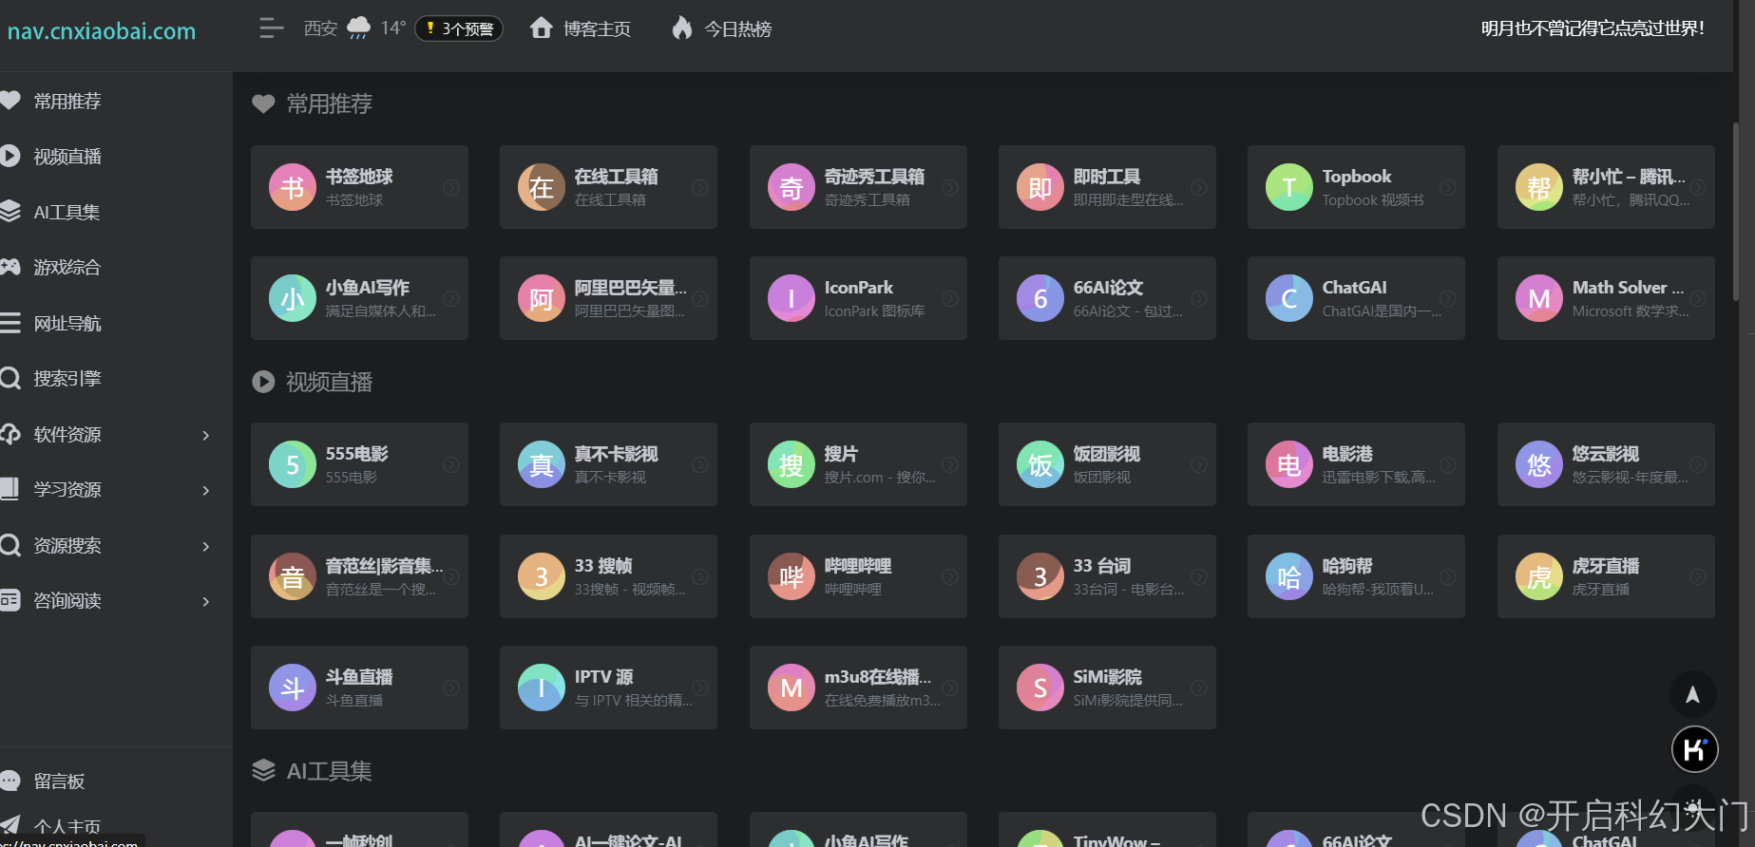
Task: Open the 真不卡影视 card icon
Action: pyautogui.click(x=542, y=464)
